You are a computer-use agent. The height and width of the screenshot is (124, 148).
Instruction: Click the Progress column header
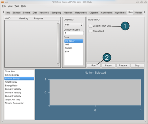click(x=38, y=18)
